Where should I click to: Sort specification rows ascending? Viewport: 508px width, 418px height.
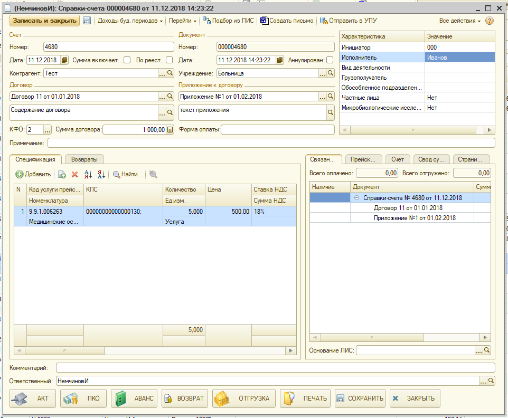point(89,174)
